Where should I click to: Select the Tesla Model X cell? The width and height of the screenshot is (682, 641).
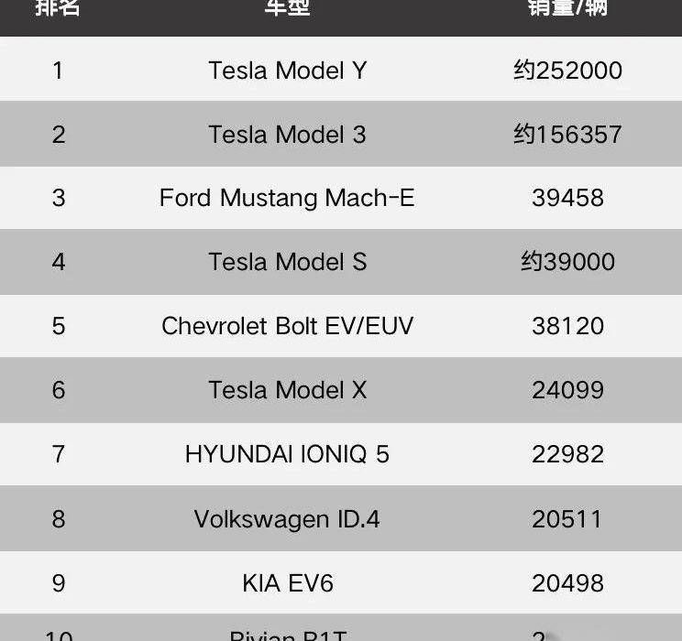(287, 390)
